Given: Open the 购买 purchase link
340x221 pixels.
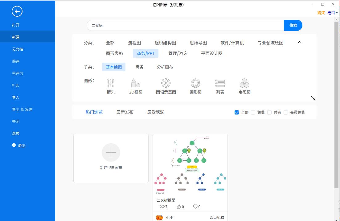Looking at the screenshot, I should pos(321,13).
